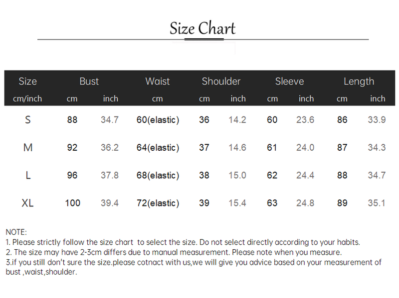Select the 24.8 inch sleeve value
Screen dimensions: 399x298
[305, 203]
